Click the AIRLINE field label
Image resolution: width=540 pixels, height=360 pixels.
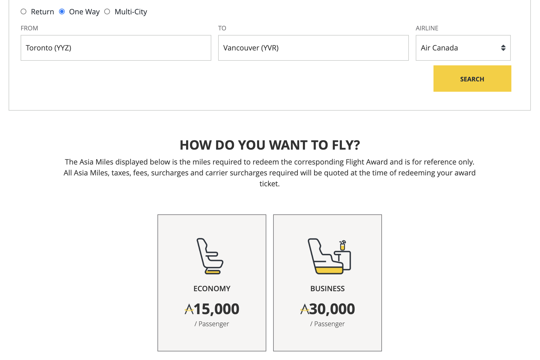click(x=427, y=28)
